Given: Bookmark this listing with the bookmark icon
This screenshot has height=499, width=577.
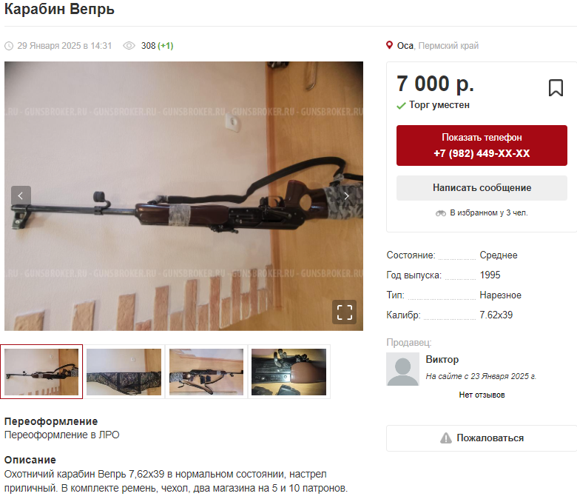Looking at the screenshot, I should click(x=556, y=87).
